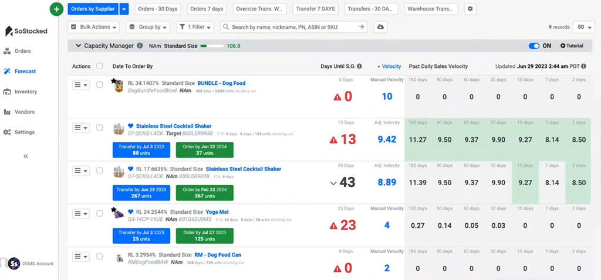Click the Transfer by Jul 3 2023 25 units button
This screenshot has width=601, height=280.
point(141,235)
